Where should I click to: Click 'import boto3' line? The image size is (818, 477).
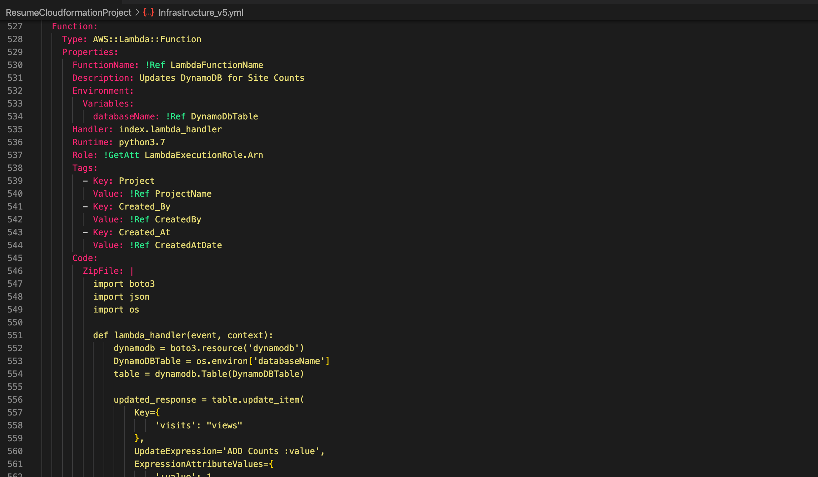pos(124,284)
